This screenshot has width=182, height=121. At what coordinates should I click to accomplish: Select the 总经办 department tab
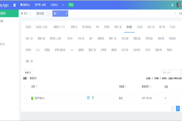148,50
